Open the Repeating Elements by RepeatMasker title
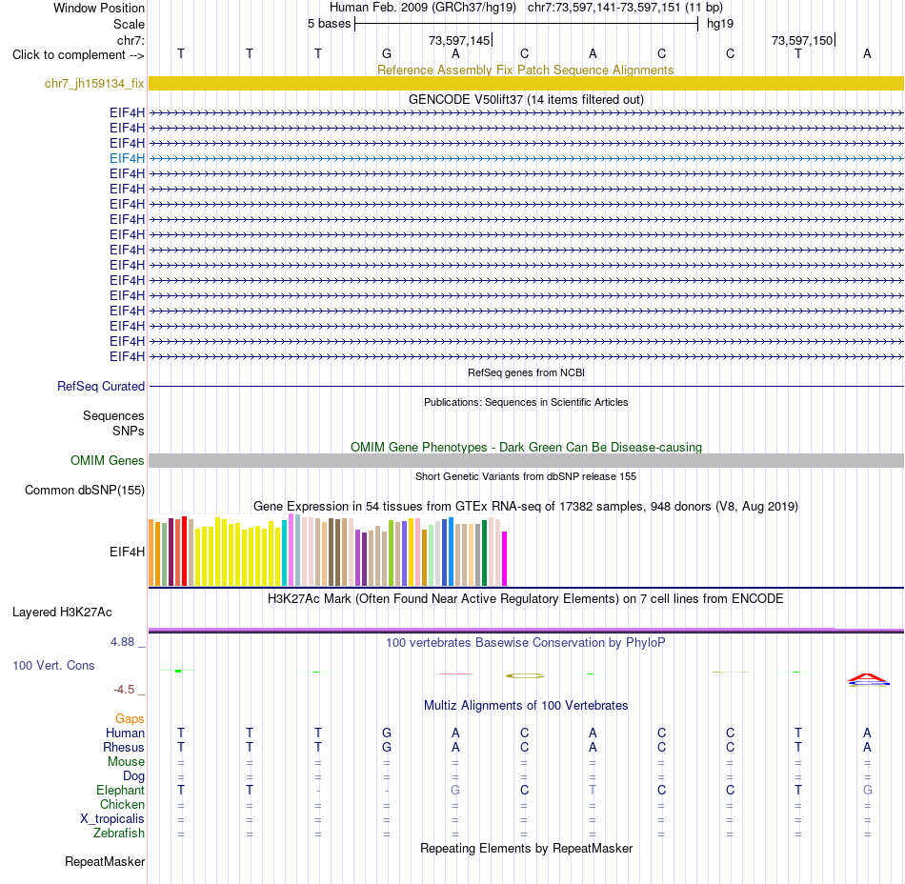Image resolution: width=905 pixels, height=884 pixels. click(x=526, y=848)
